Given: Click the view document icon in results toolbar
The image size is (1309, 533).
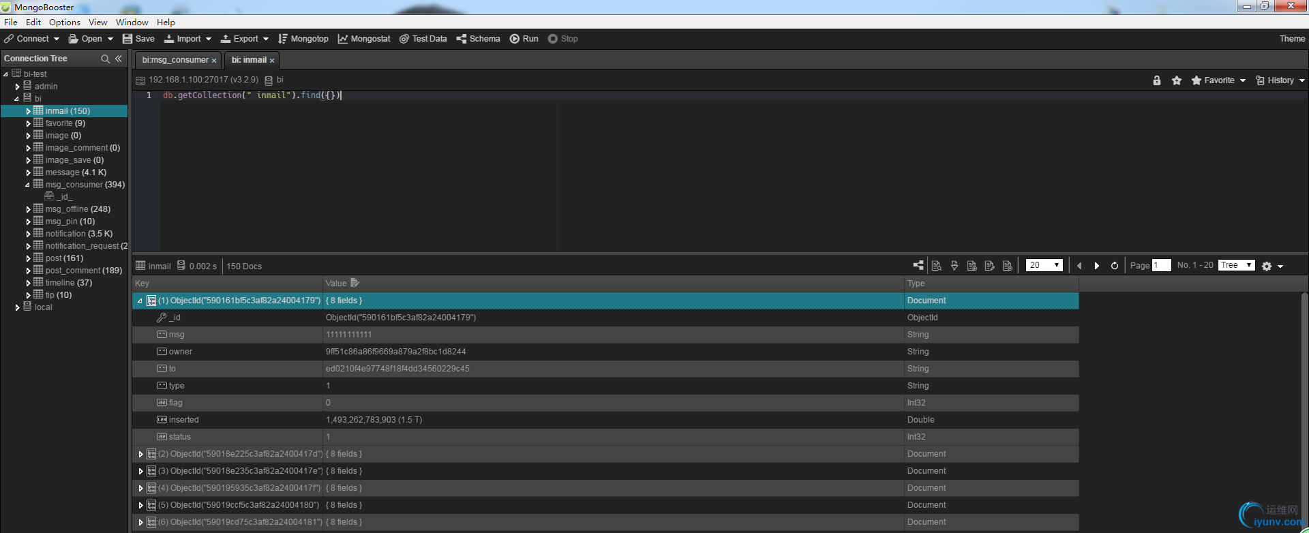Looking at the screenshot, I should [937, 266].
